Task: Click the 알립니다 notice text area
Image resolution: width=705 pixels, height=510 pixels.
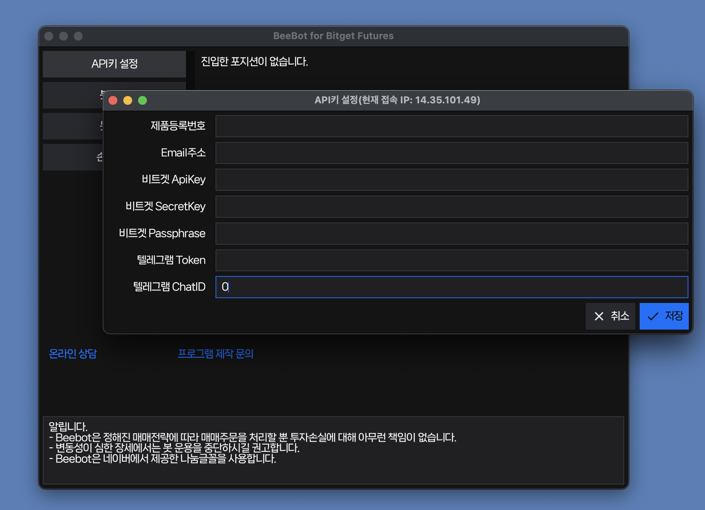Action: 333,450
